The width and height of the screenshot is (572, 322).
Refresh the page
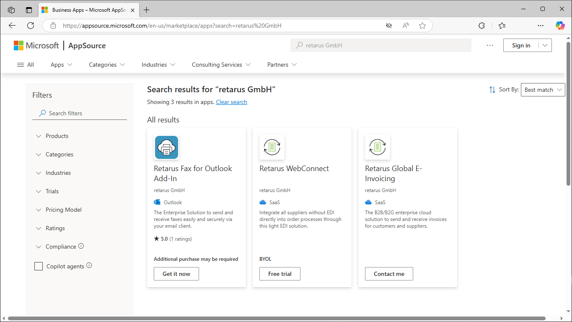31,26
